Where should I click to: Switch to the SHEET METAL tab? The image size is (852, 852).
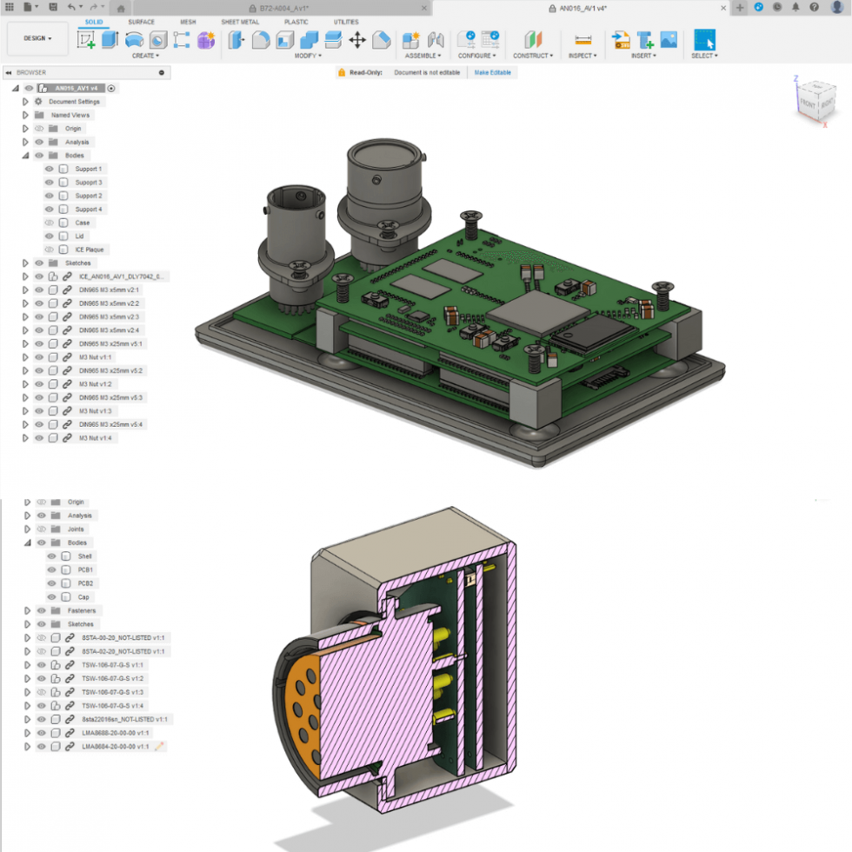(240, 22)
